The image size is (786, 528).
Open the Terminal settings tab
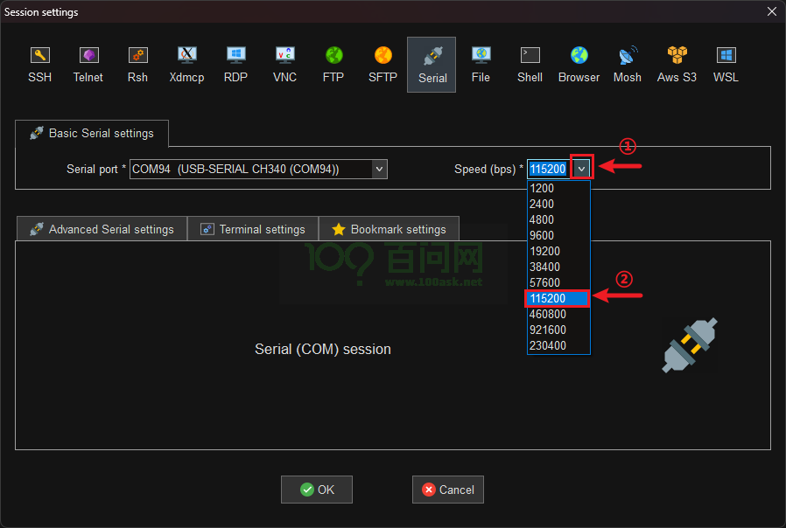[253, 229]
